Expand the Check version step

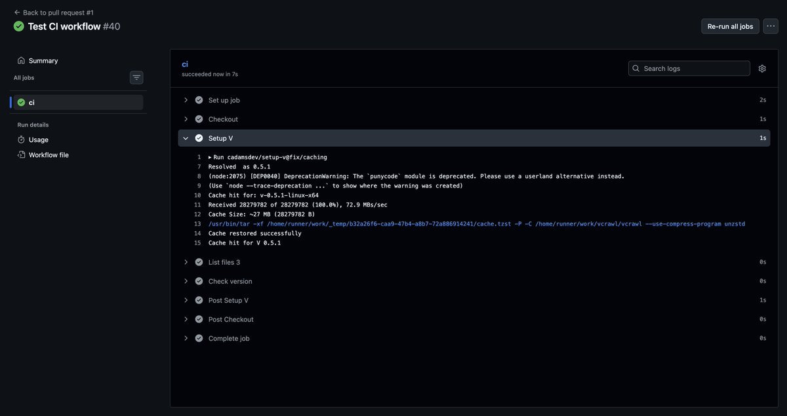[x=474, y=281]
